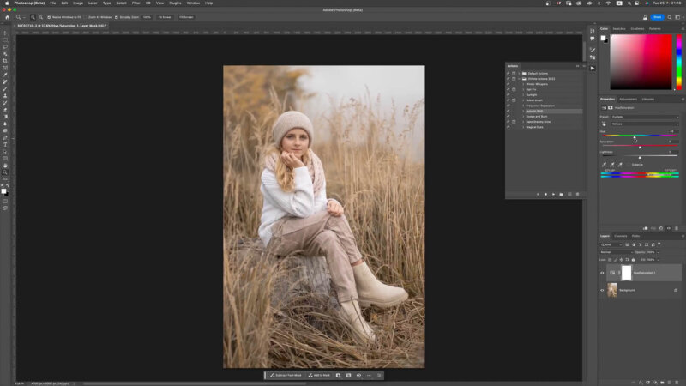Delete action using Actions panel trash icon
The image size is (686, 386).
(578, 194)
